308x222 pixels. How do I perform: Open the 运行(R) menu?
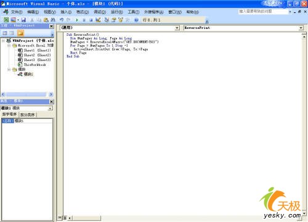pos(117,12)
